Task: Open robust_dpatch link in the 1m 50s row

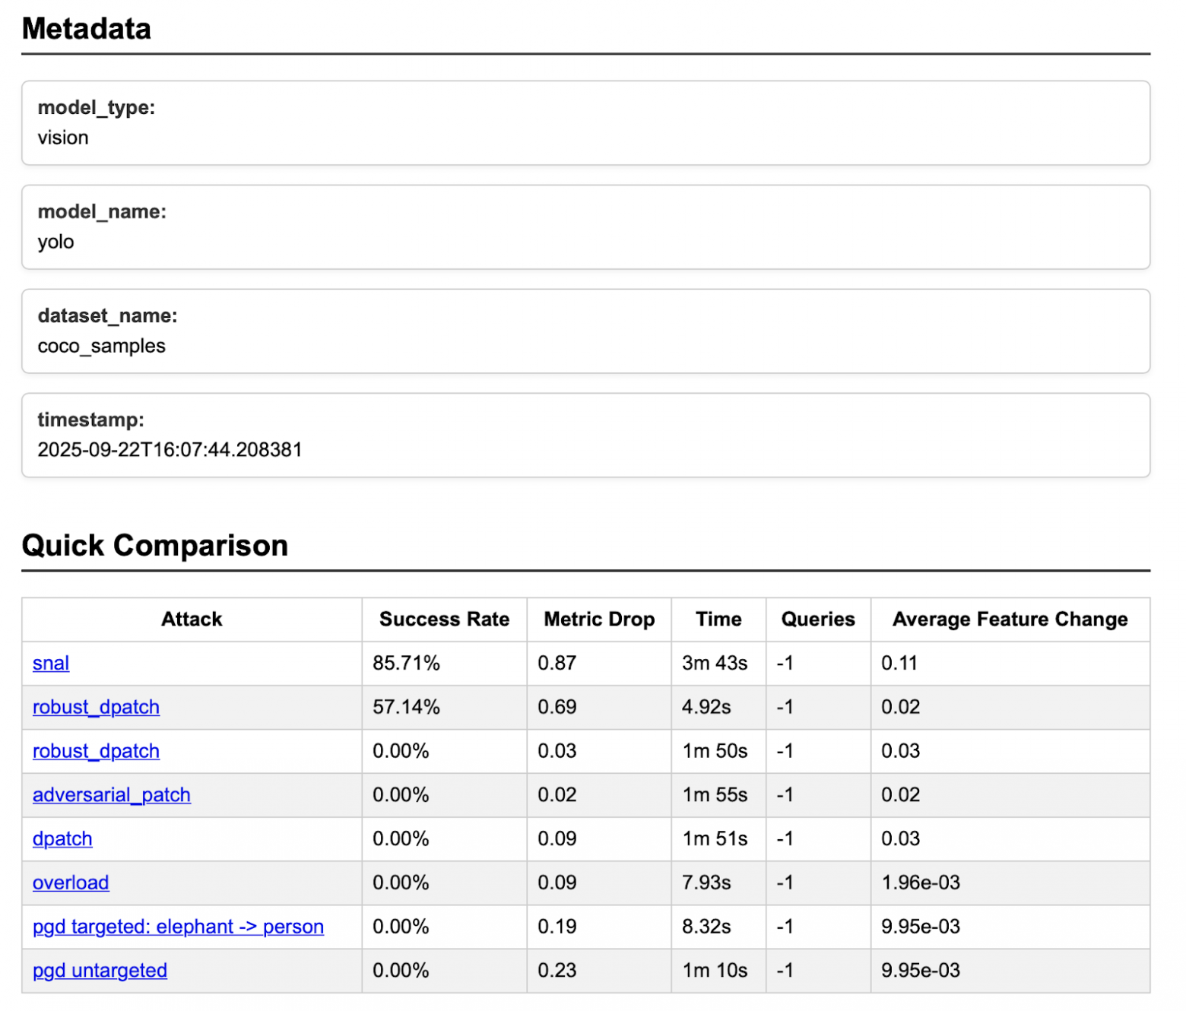Action: [x=96, y=751]
